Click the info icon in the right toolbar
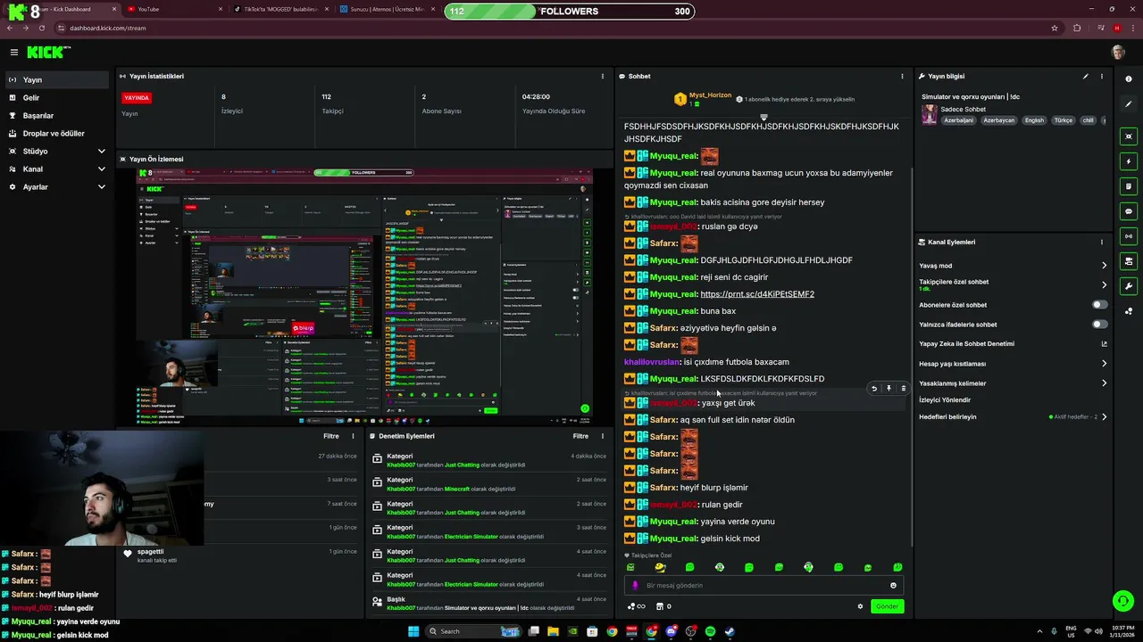 [1129, 79]
